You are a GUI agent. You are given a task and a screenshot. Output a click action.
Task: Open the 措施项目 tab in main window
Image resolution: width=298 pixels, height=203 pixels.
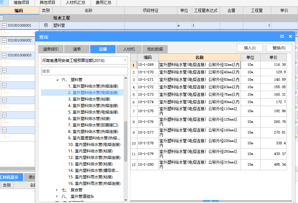tap(21, 3)
